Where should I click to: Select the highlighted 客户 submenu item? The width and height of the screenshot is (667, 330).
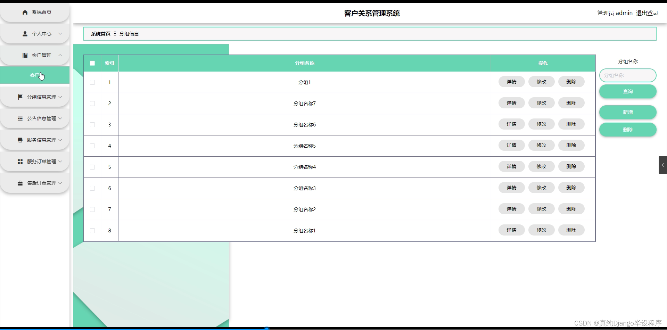pyautogui.click(x=35, y=75)
